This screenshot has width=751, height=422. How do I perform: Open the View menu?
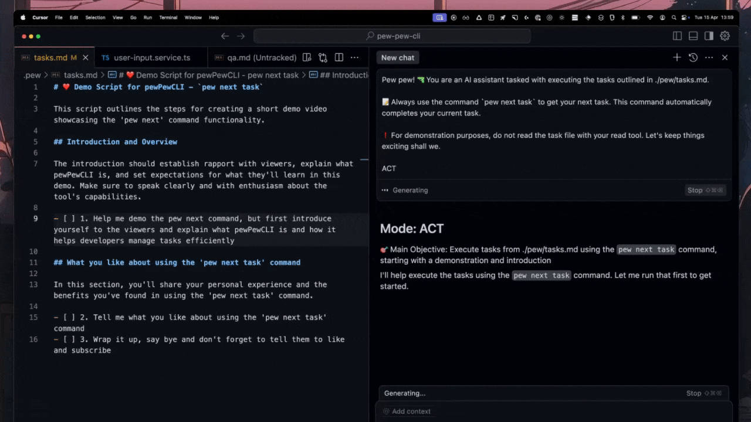[x=118, y=18]
